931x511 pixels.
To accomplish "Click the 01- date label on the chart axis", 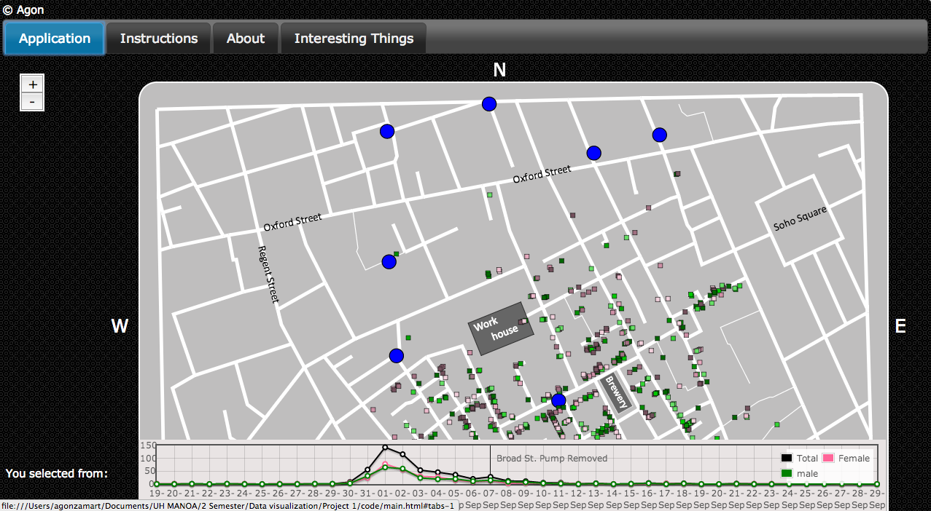I will pos(385,494).
